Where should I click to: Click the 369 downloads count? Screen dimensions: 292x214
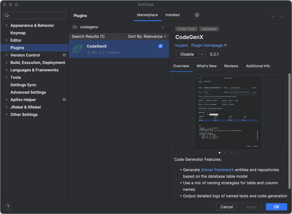click(94, 52)
